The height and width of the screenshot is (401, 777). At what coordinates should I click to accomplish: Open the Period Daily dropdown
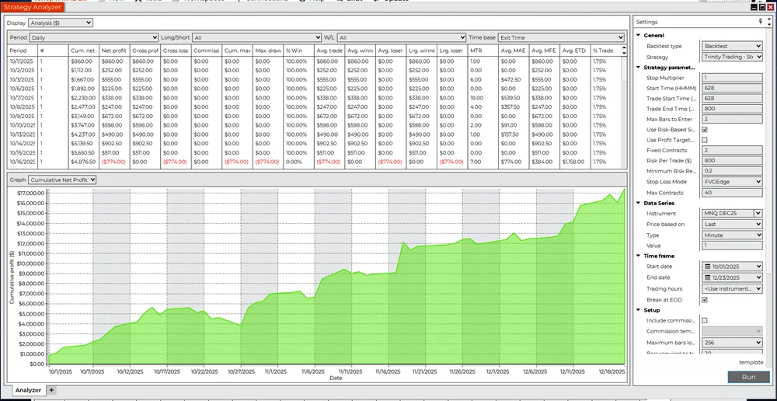94,37
